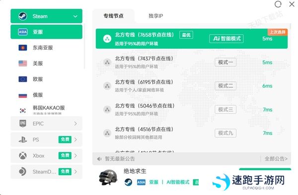Viewport: 298px width, 195px height.
Task: Click the 6ms latency value
Action: point(267,86)
